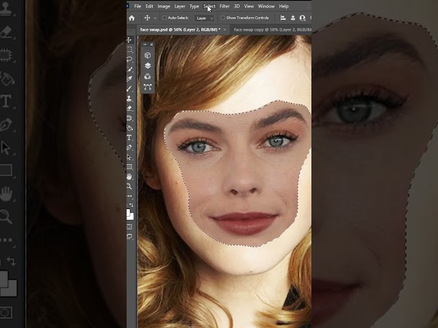438x328 pixels.
Task: Open the Select menu
Action: (x=209, y=6)
